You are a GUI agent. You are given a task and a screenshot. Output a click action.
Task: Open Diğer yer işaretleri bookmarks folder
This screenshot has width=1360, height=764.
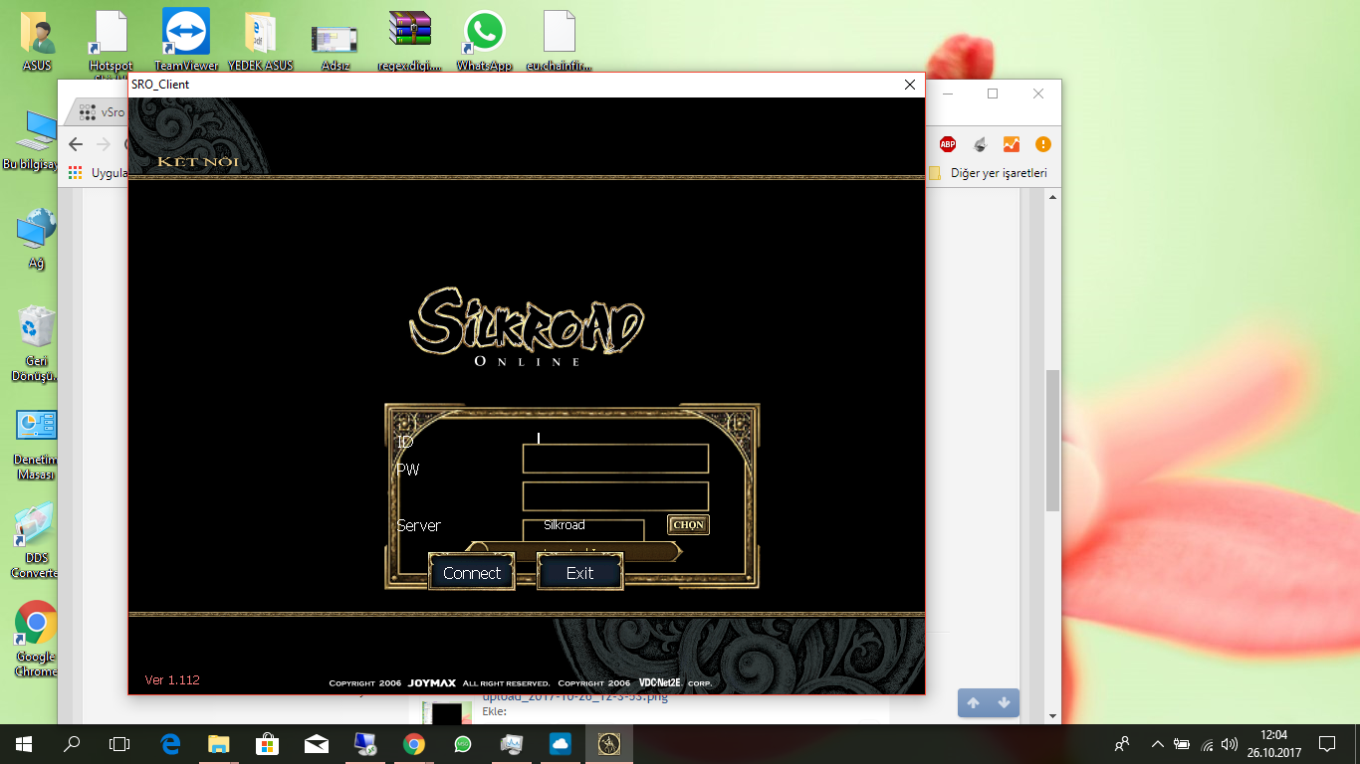[x=988, y=173]
